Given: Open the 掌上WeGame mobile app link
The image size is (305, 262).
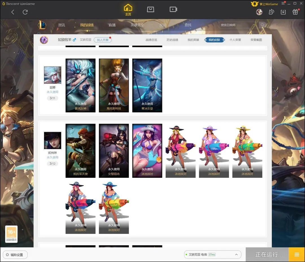Looking at the screenshot, I should [265, 4].
